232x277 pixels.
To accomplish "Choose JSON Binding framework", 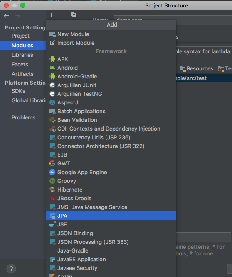I will click(x=111, y=233).
